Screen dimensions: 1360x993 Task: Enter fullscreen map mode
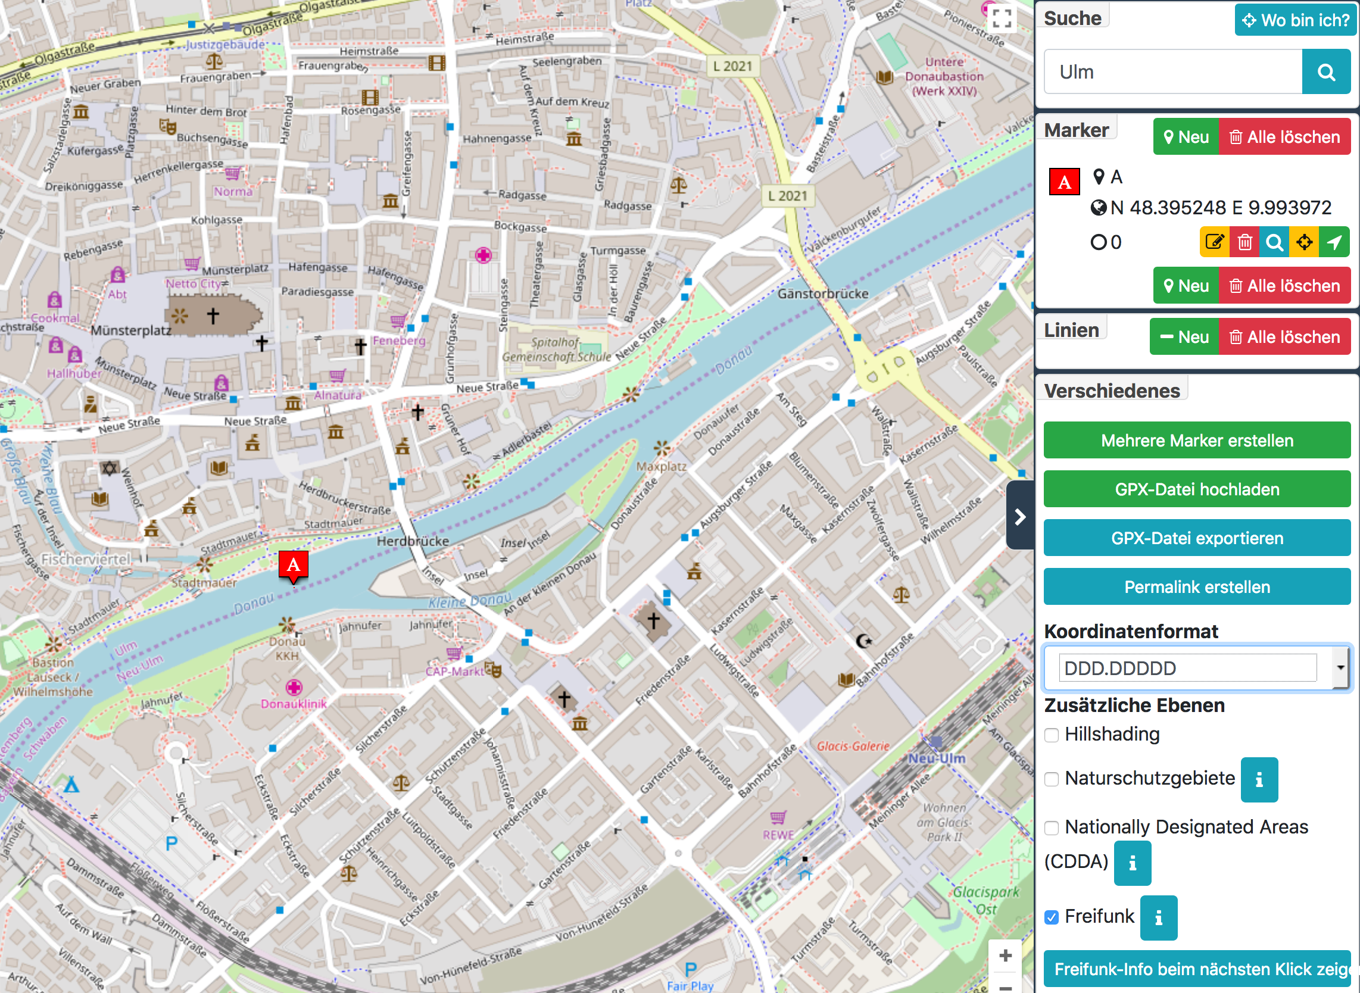point(1001,18)
